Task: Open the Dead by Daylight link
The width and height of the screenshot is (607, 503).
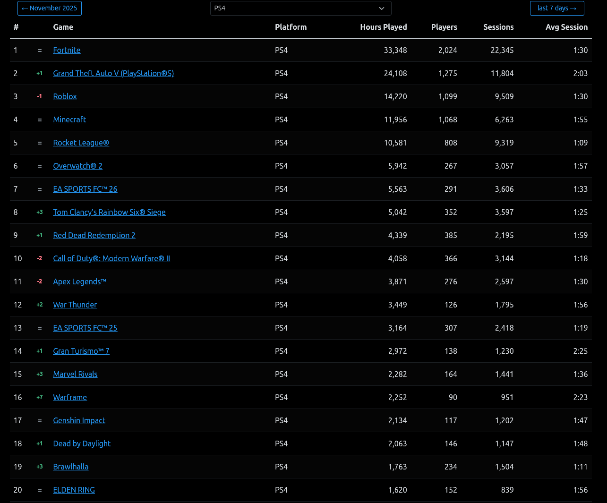Action: pos(82,443)
